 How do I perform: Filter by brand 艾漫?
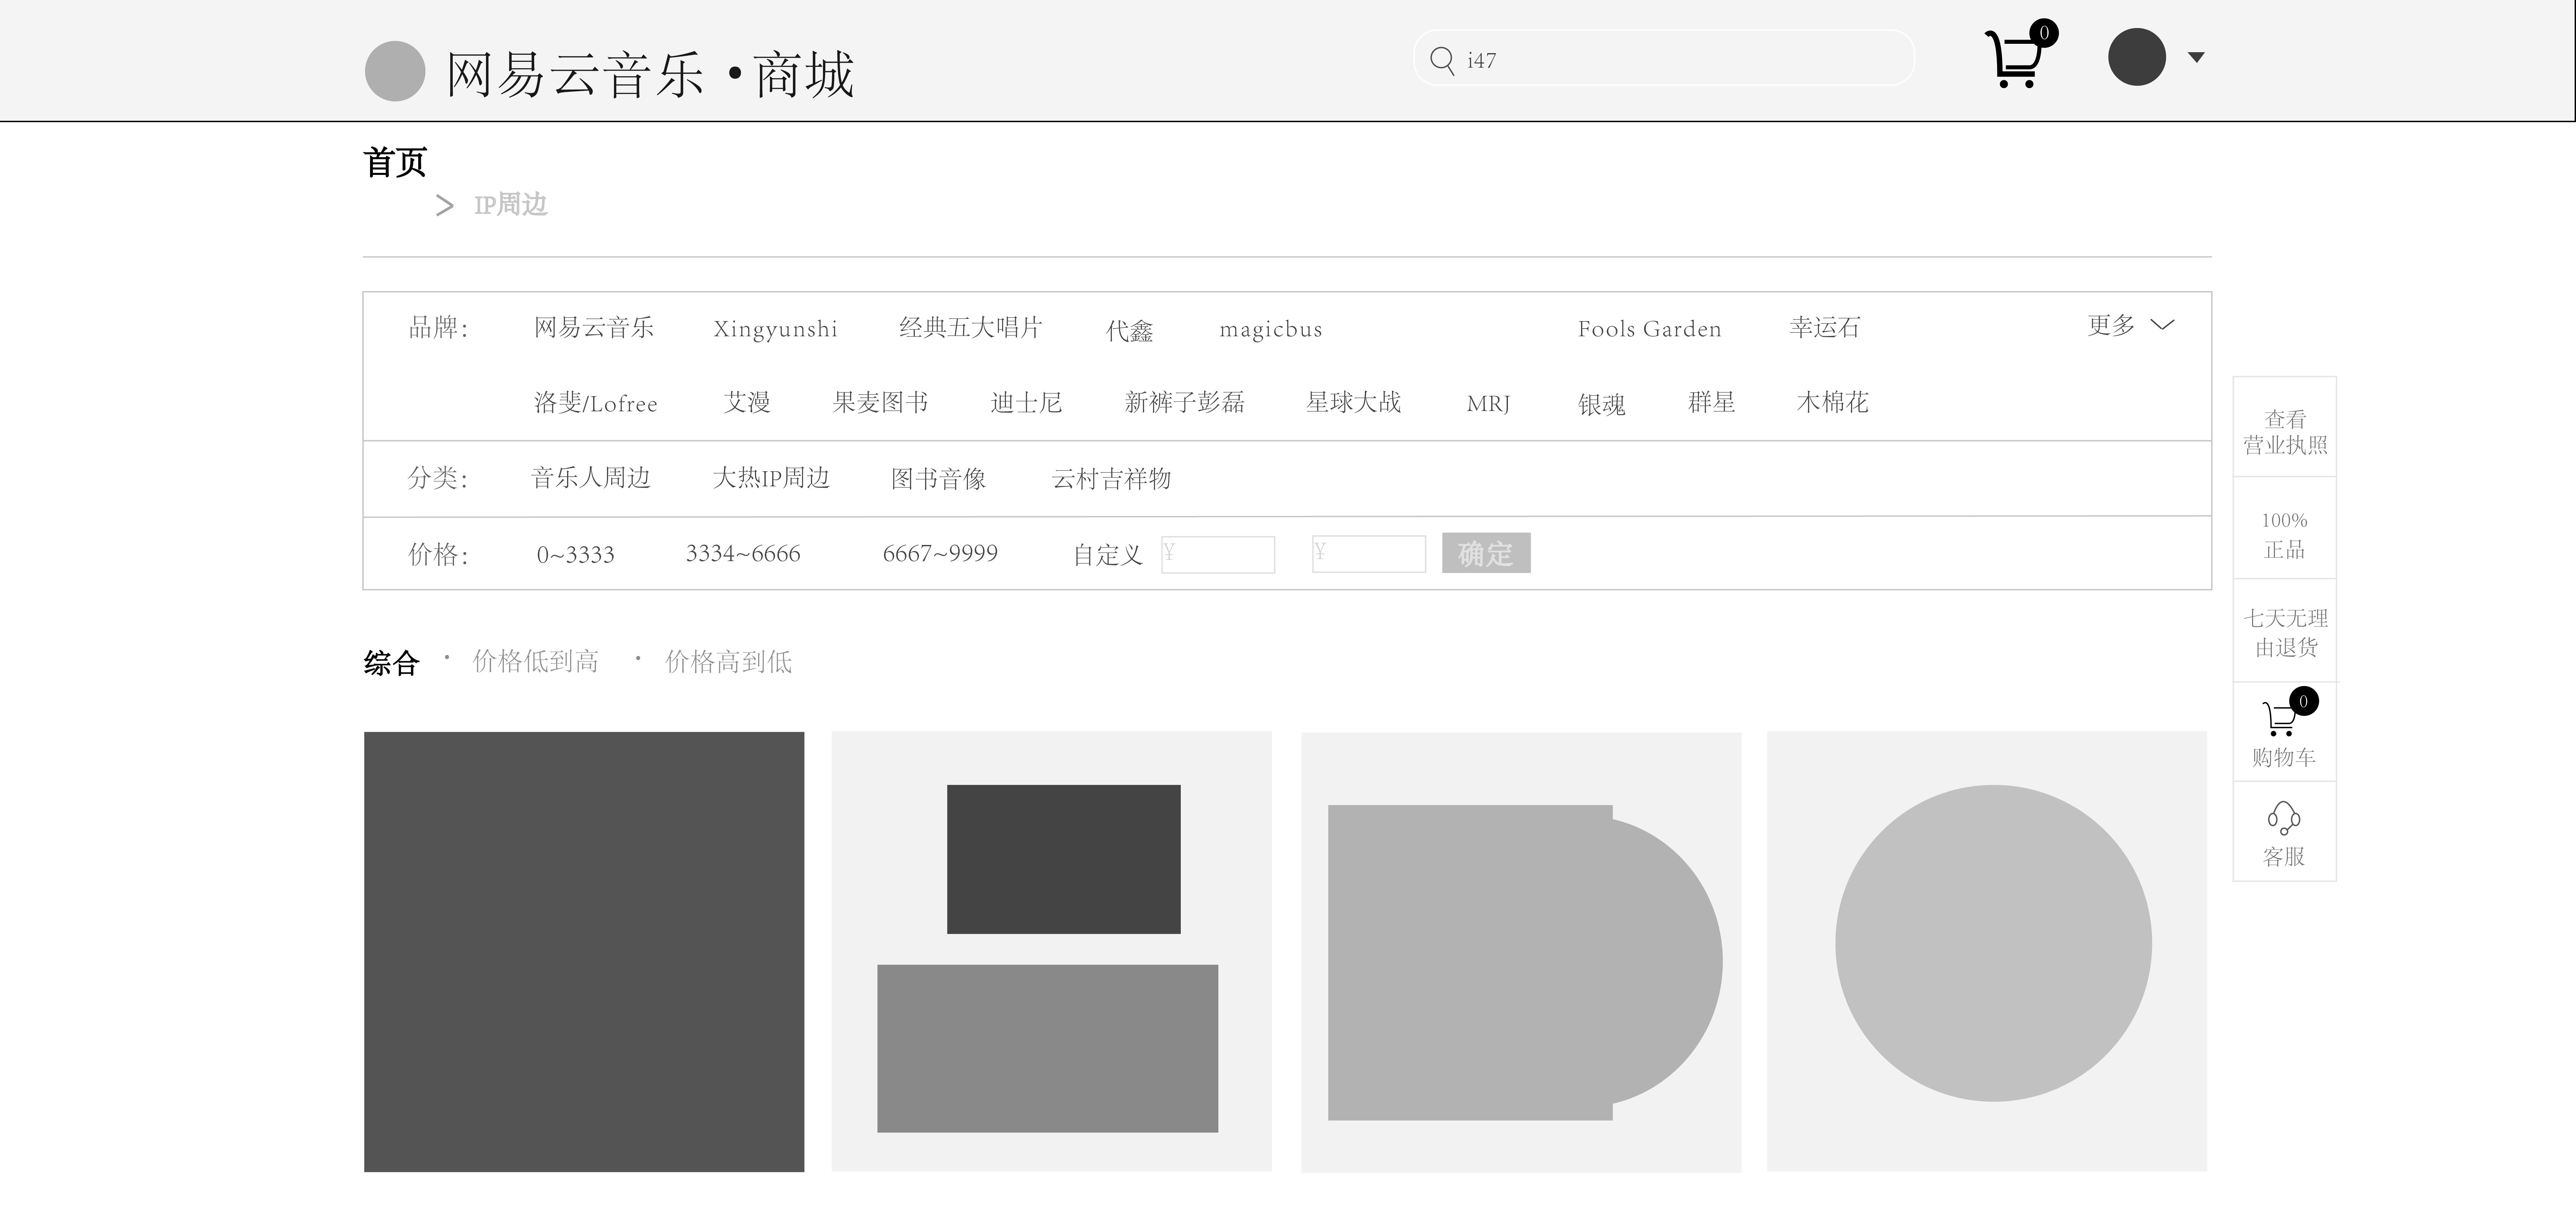tap(747, 402)
